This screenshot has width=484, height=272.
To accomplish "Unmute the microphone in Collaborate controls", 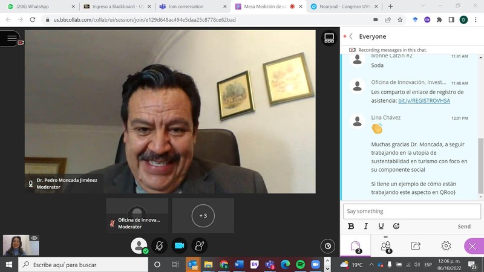I will click(x=159, y=246).
